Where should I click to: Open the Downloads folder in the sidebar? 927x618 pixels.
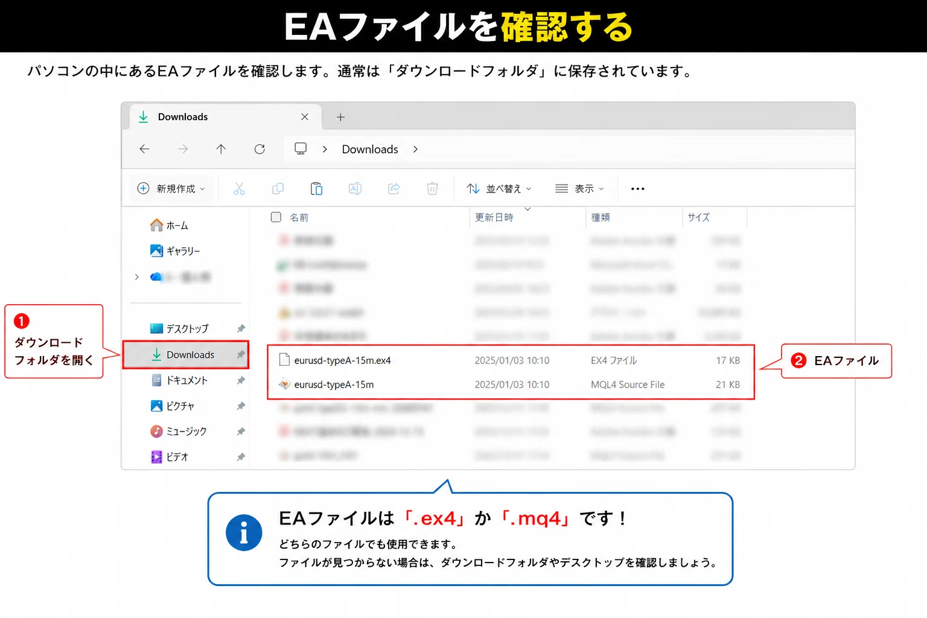tap(186, 355)
